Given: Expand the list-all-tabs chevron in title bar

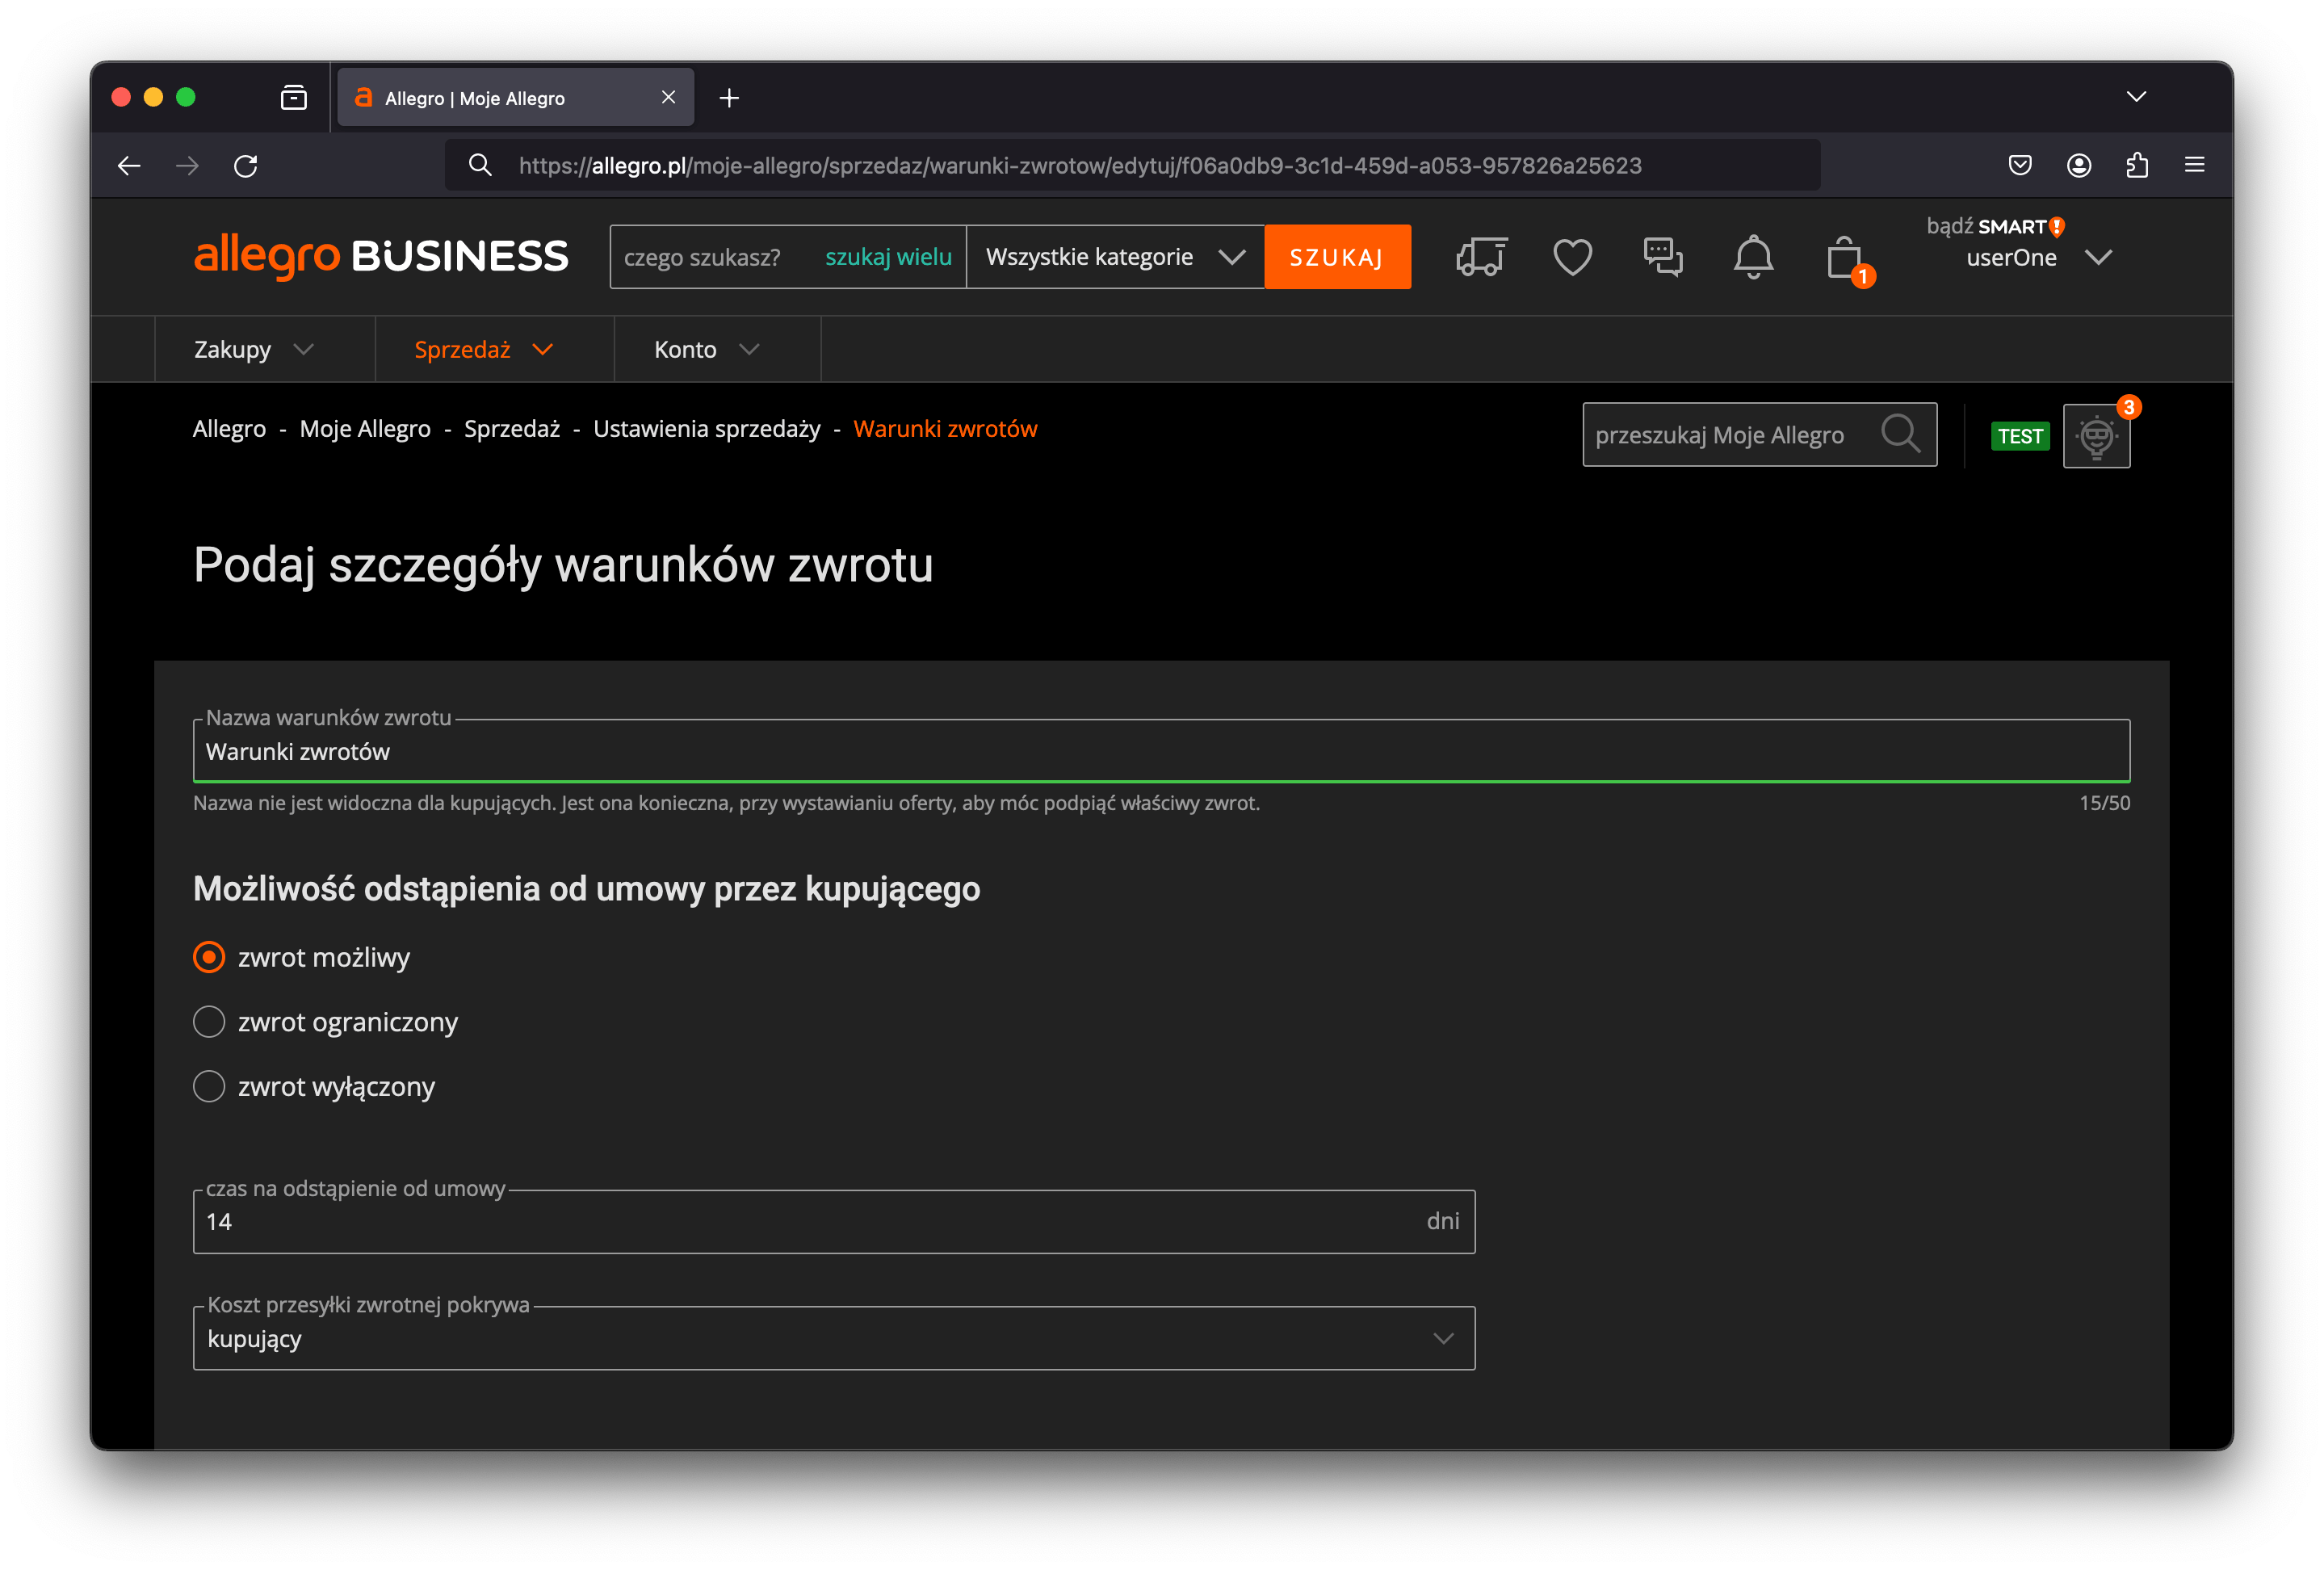Looking at the screenshot, I should [x=2136, y=97].
